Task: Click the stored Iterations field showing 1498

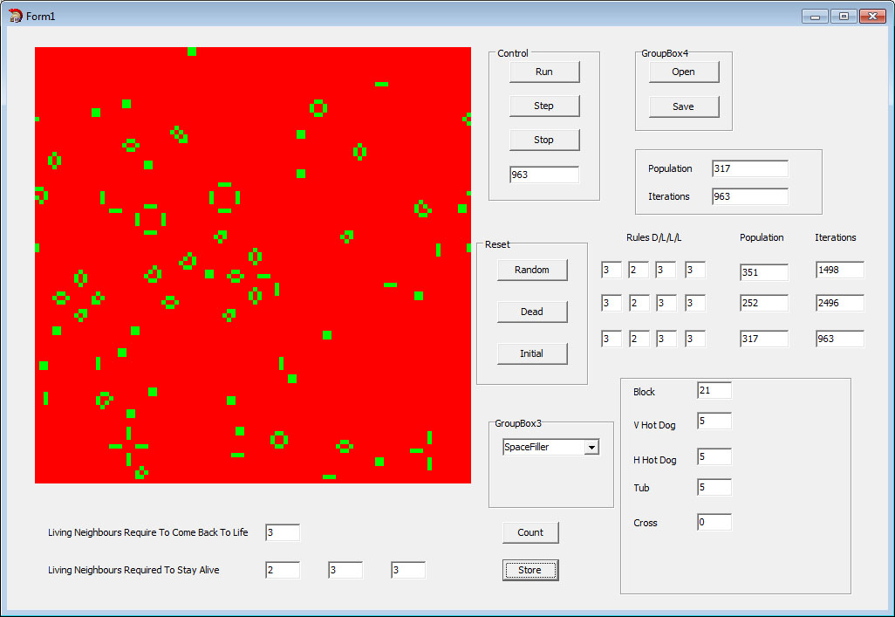Action: point(840,270)
